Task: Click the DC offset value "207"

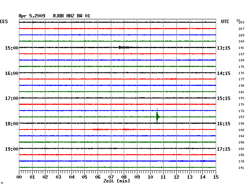Action: pos(241,29)
